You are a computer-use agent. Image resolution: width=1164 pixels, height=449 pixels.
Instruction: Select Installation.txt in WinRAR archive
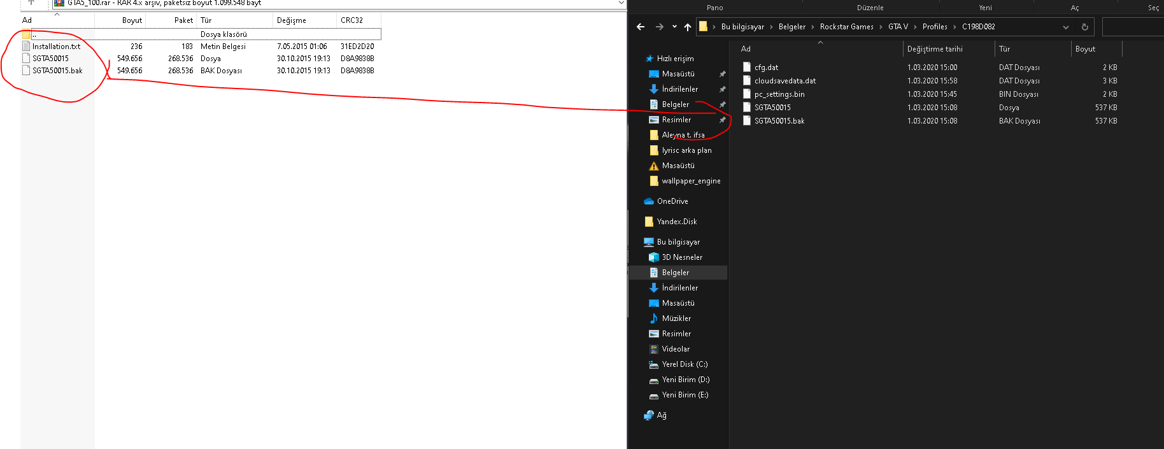click(56, 46)
